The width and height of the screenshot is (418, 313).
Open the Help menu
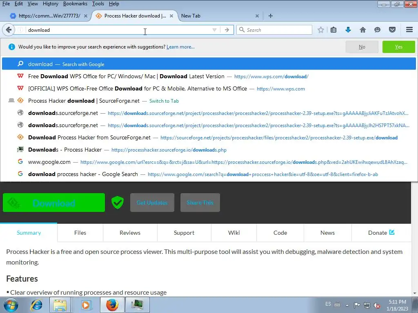point(114,4)
